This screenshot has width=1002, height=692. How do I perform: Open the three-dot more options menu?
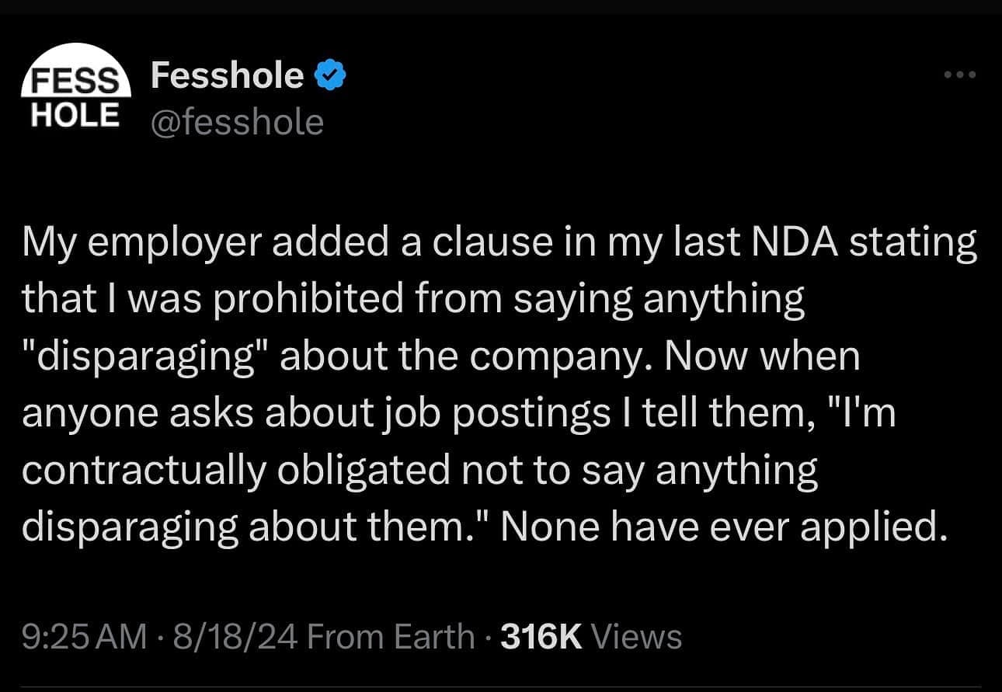click(959, 75)
